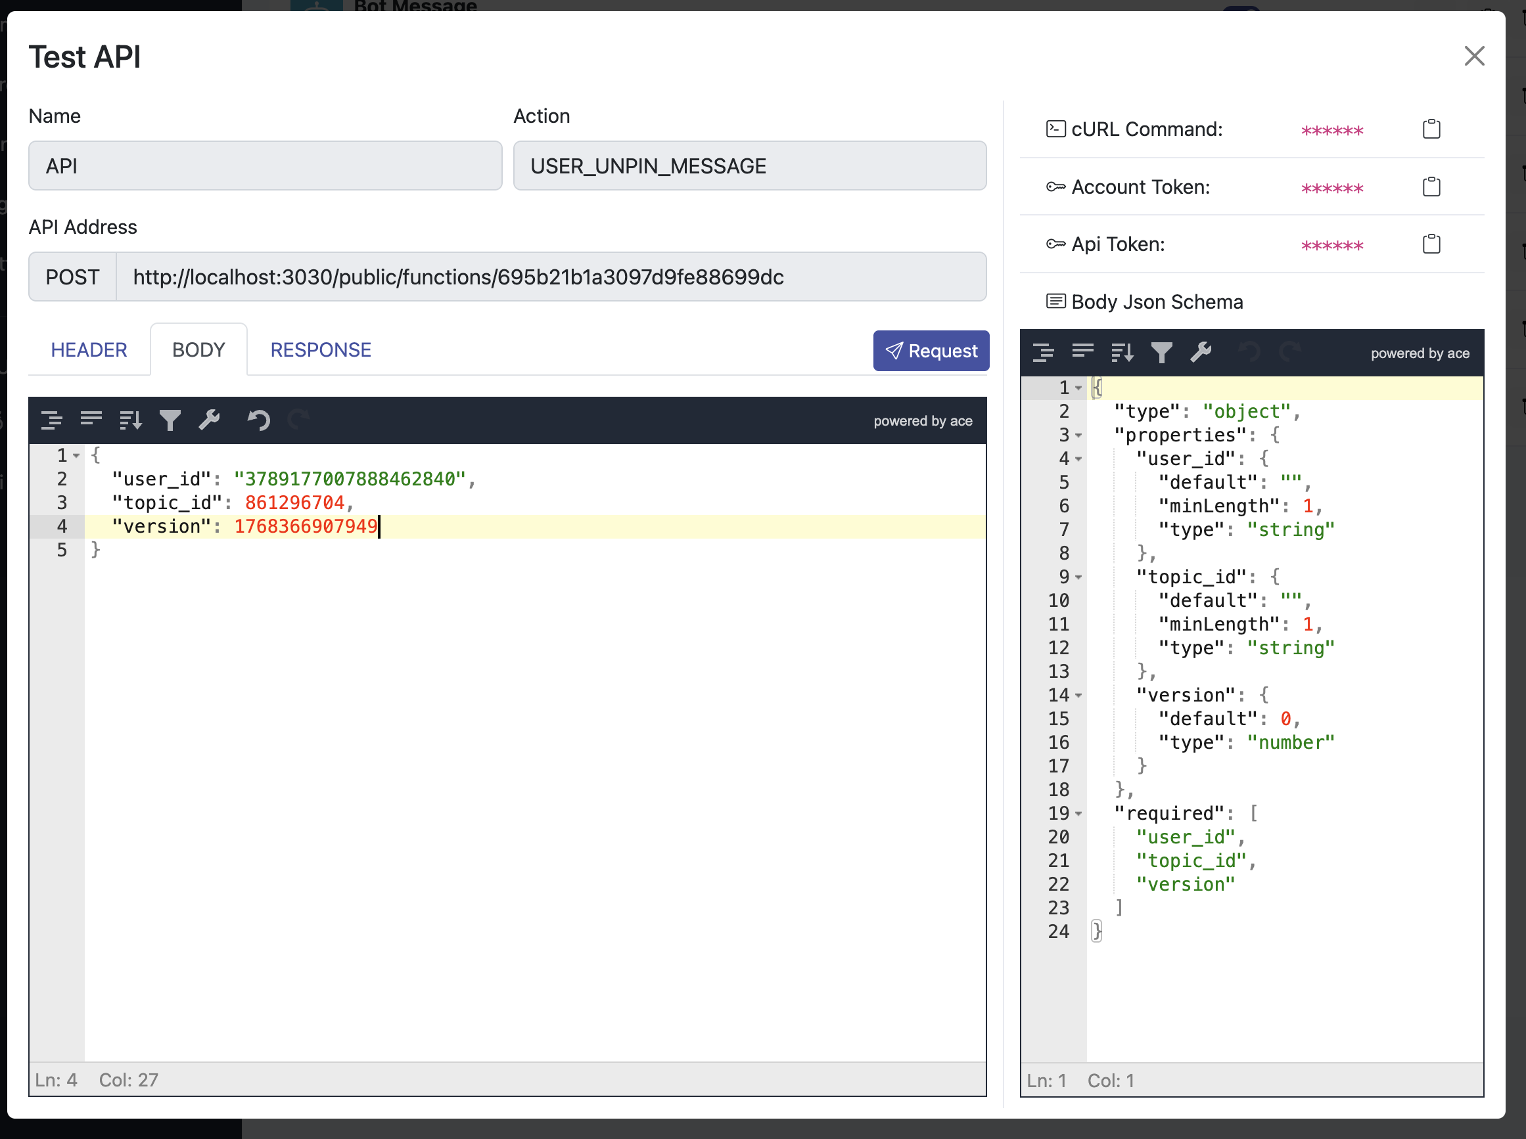Open the filter tool in body editor
This screenshot has width=1526, height=1139.
click(170, 420)
